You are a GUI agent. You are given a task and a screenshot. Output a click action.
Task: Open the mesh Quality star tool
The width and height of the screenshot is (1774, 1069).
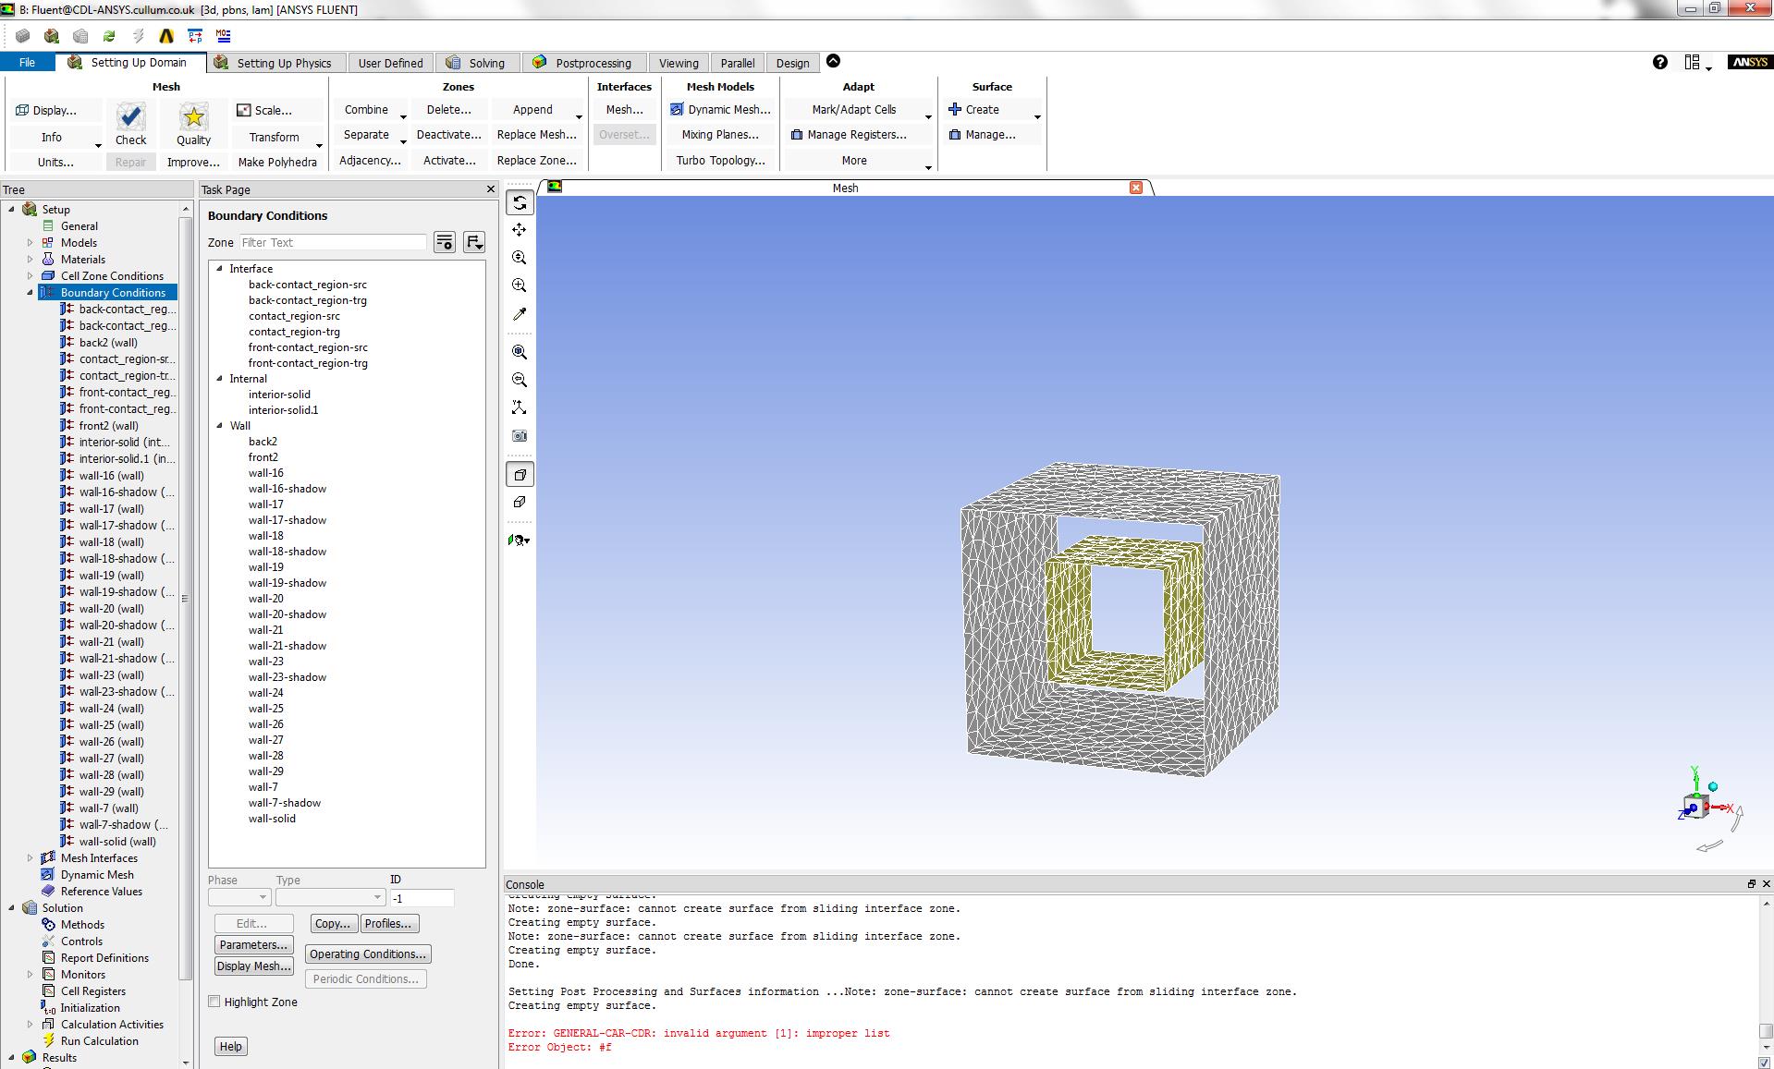point(193,124)
